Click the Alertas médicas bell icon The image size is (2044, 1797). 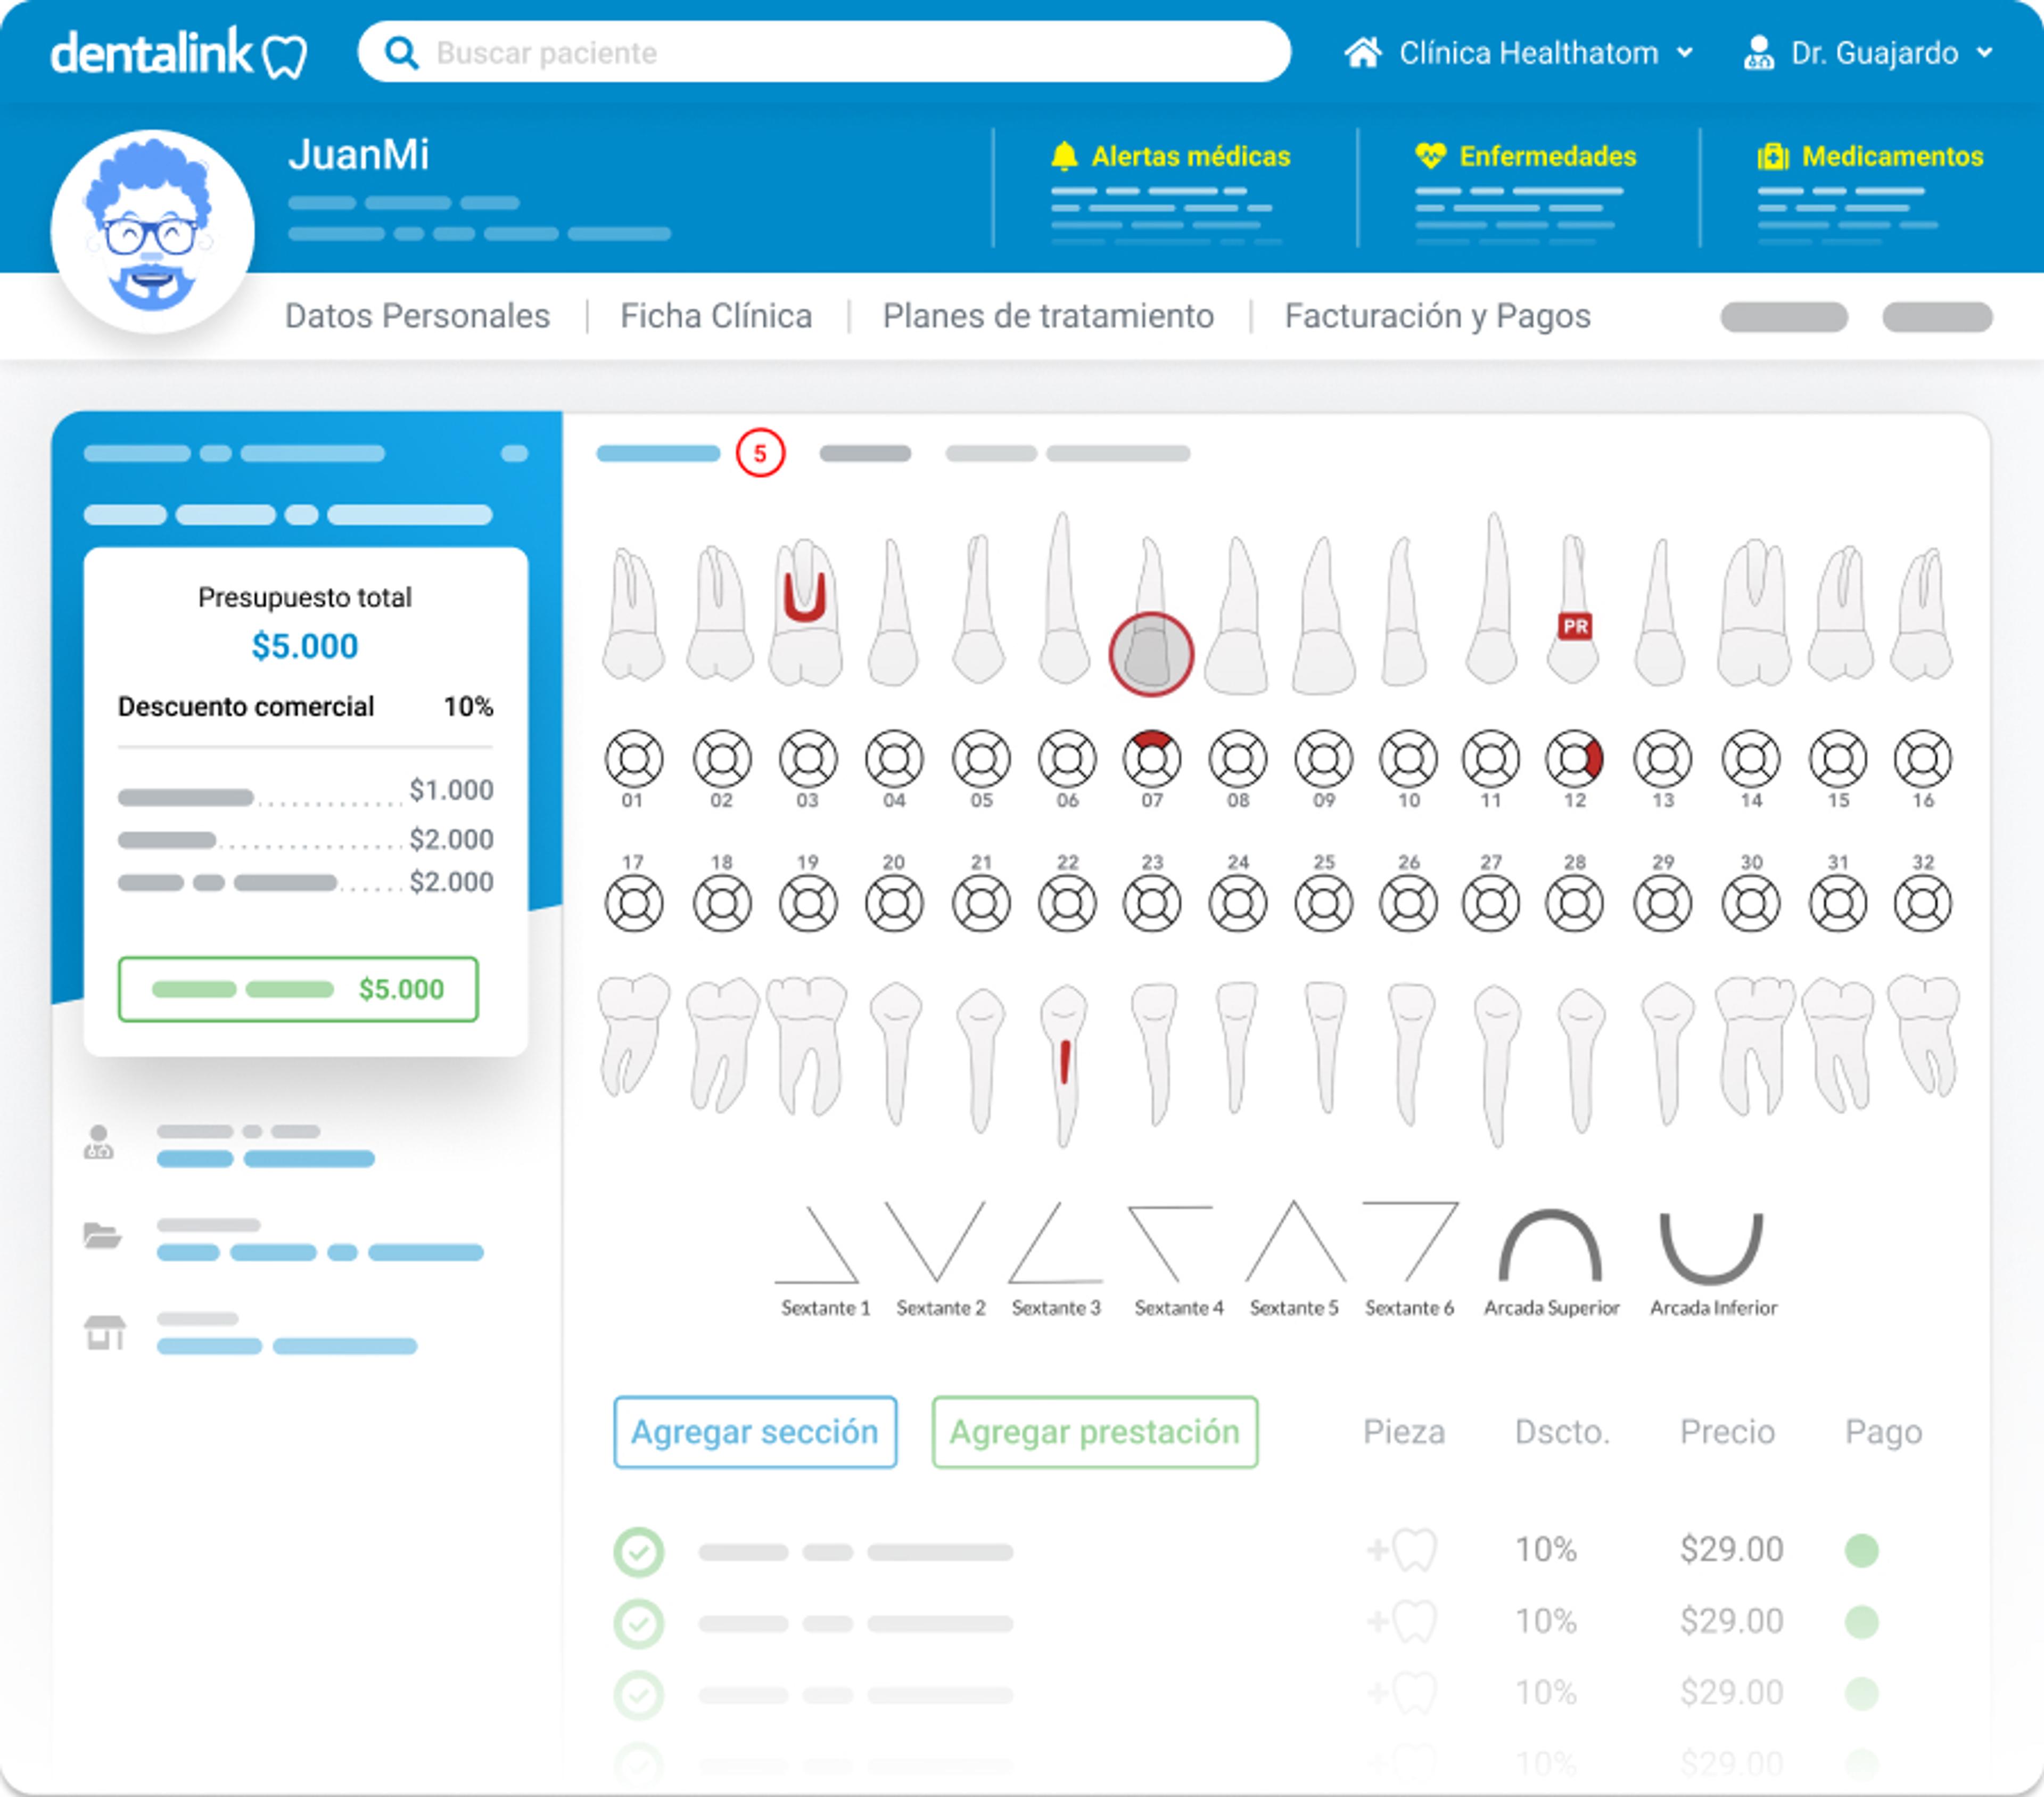point(1064,156)
